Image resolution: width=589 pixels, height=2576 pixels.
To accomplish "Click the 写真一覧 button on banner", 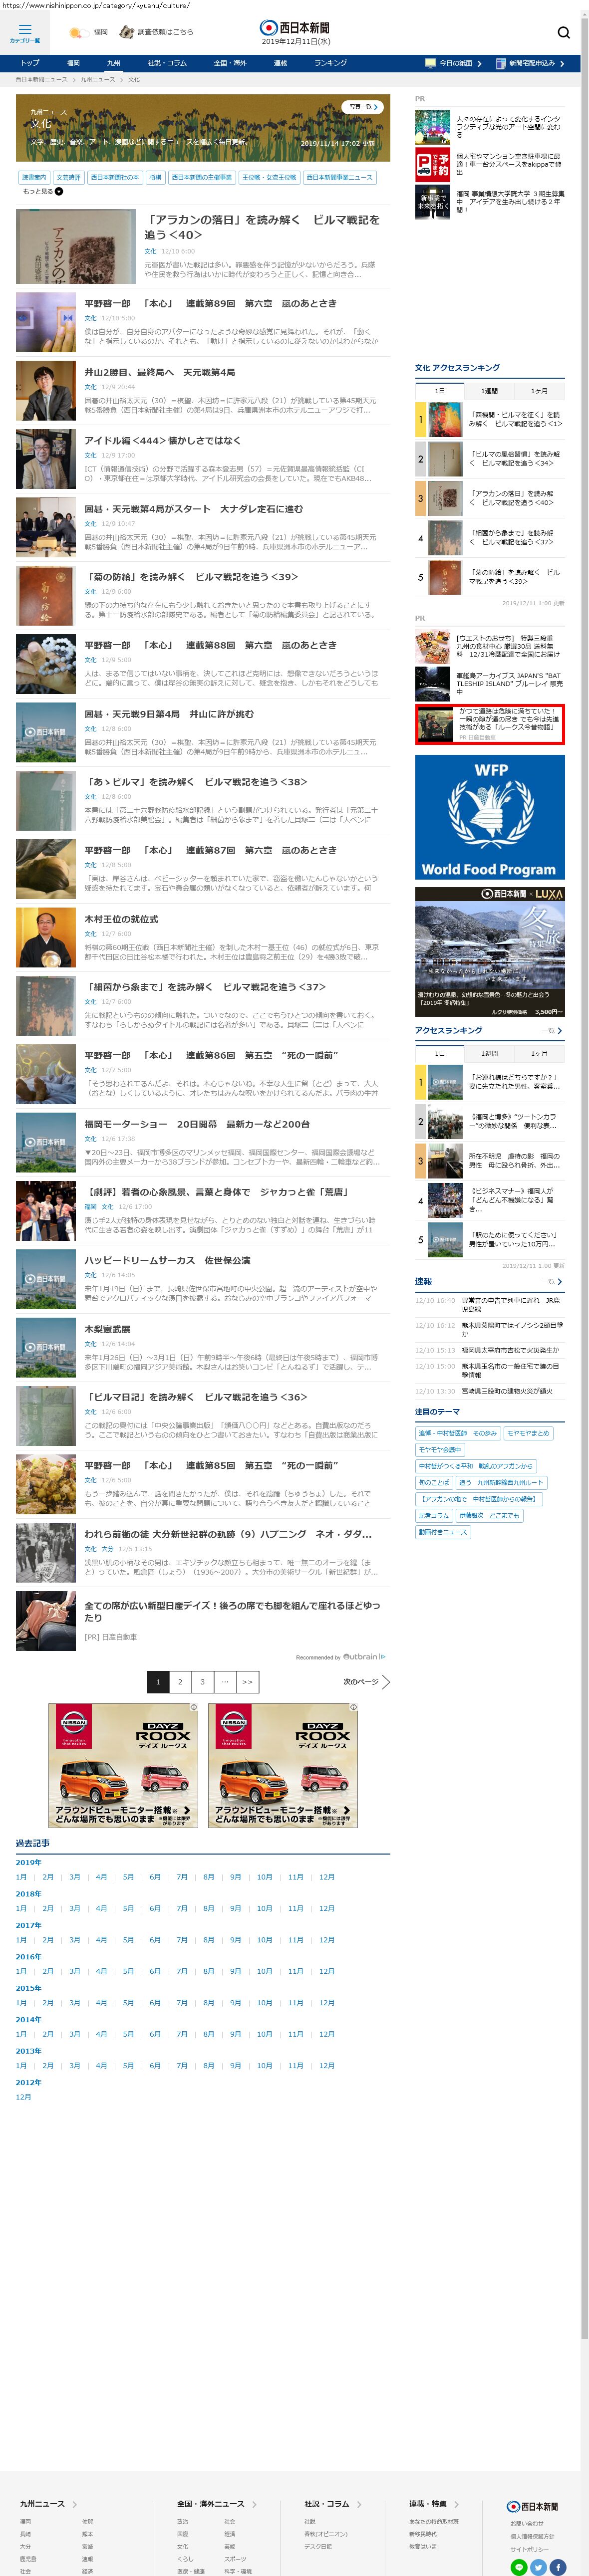I will click(363, 107).
